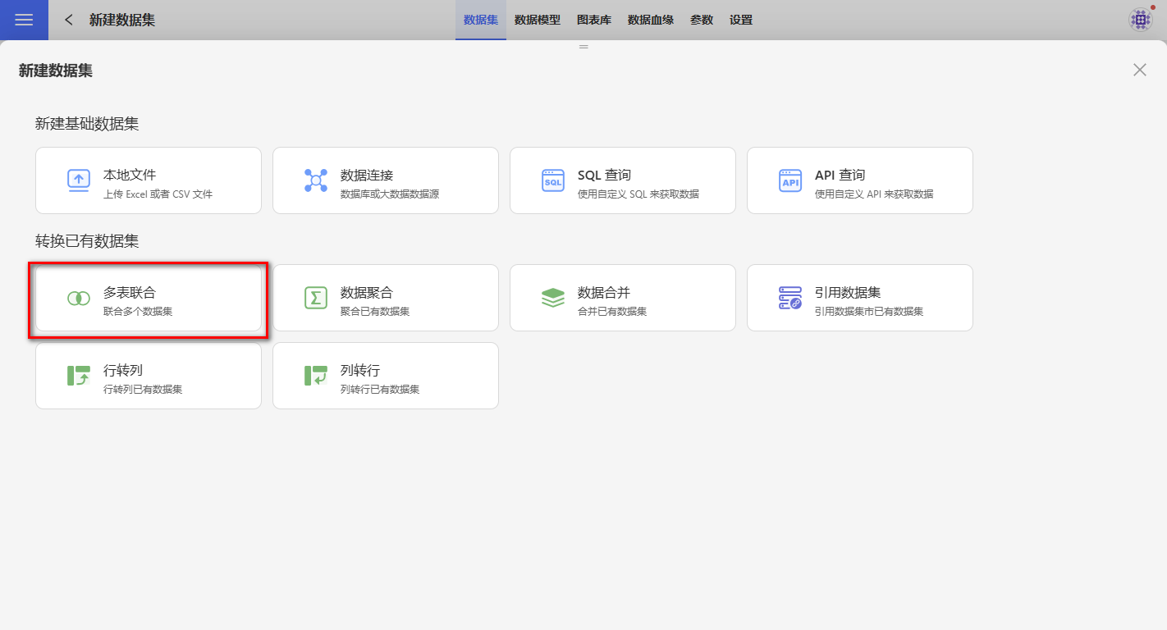Image resolution: width=1167 pixels, height=630 pixels.
Task: Close the 新建数据集 dialog panel
Action: pos(1140,70)
